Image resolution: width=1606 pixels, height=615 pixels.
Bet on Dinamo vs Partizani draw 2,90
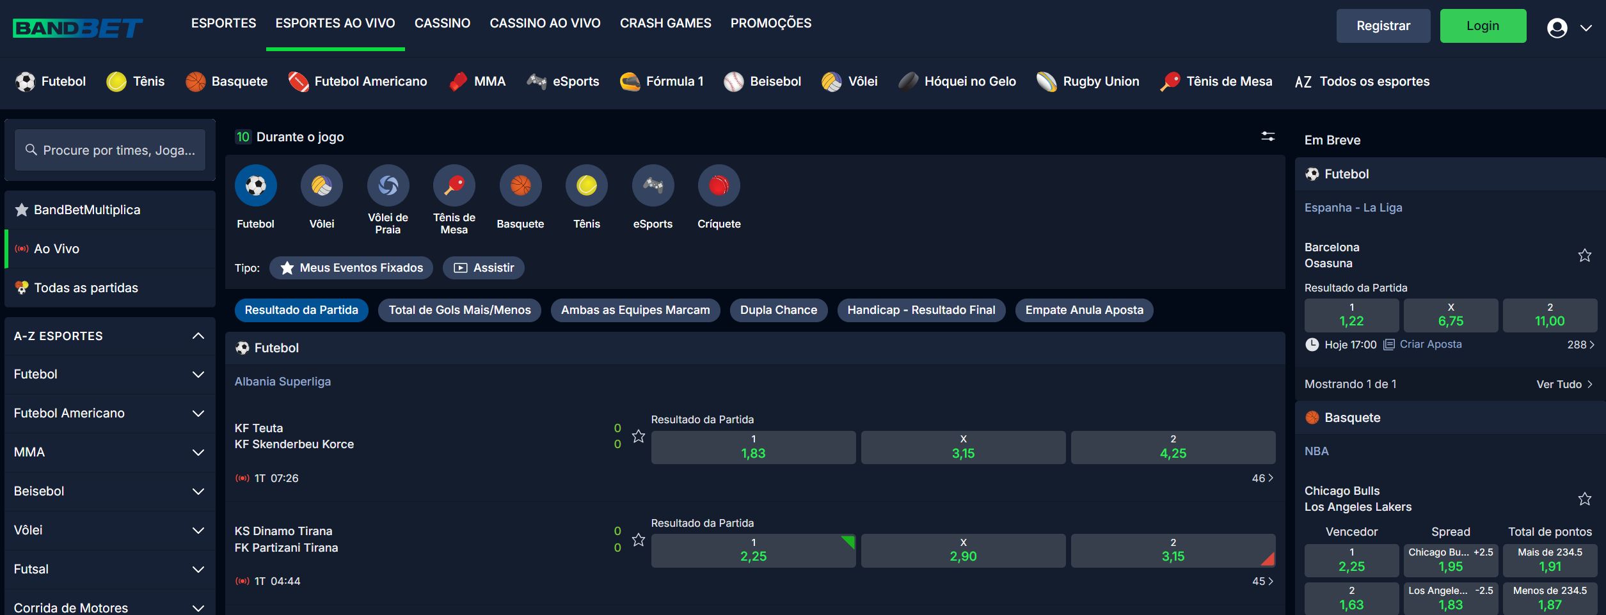point(963,550)
